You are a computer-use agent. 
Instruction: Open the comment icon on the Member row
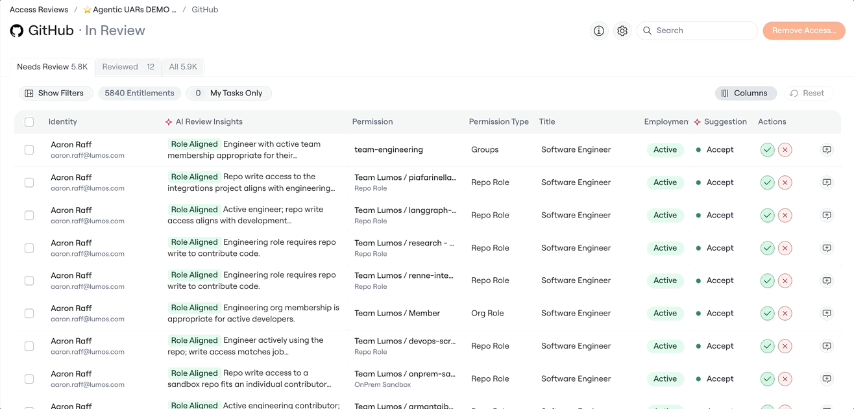pyautogui.click(x=827, y=314)
